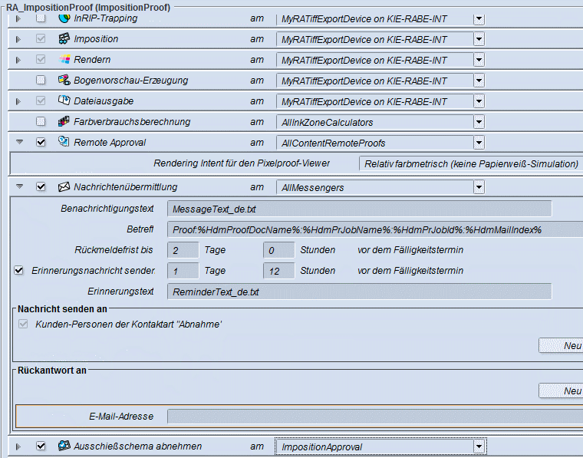
Task: Open the AllInkZoneCalculators dropdown
Action: pos(479,122)
